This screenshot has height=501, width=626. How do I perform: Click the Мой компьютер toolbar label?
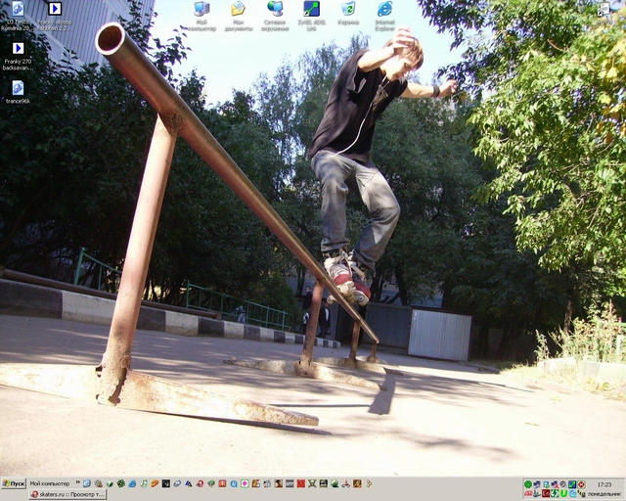pyautogui.click(x=49, y=483)
